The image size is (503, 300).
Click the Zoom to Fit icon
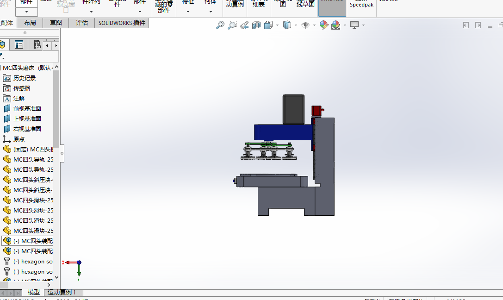[x=220, y=25]
